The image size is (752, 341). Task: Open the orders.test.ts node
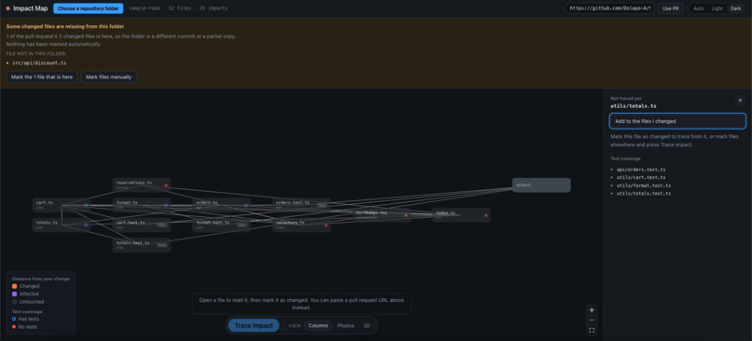coord(301,205)
